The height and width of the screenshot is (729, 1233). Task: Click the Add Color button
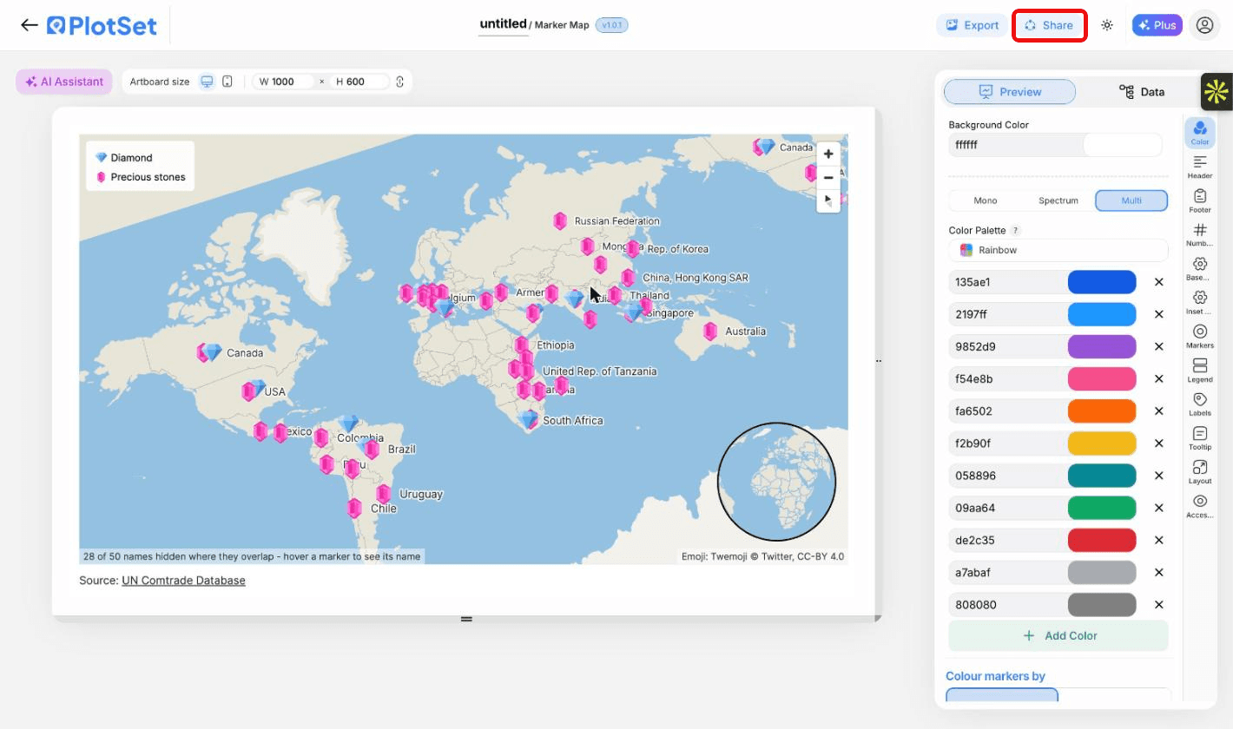coord(1058,636)
